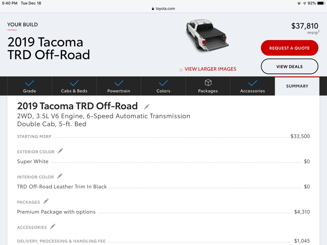Image resolution: width=327 pixels, height=245 pixels.
Task: Select the Summary tab
Action: (x=297, y=86)
